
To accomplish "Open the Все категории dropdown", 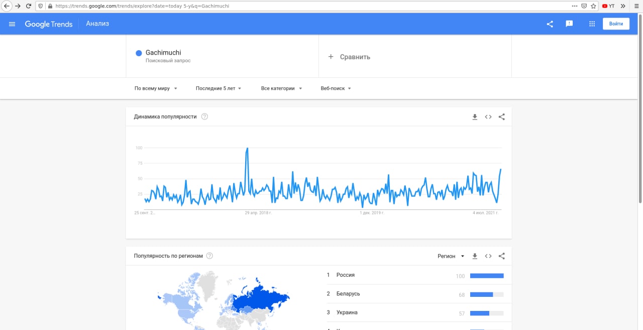I will pyautogui.click(x=281, y=88).
